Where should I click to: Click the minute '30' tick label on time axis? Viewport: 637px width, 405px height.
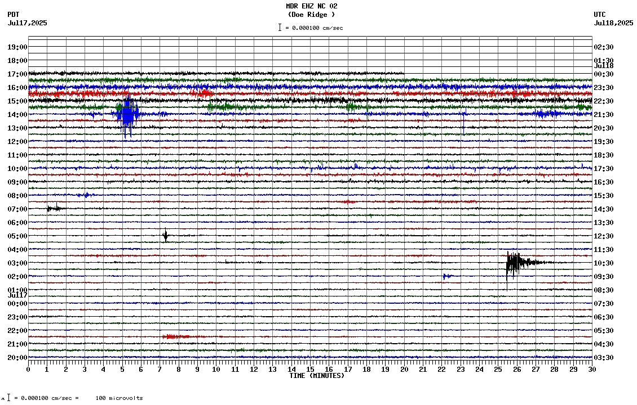pyautogui.click(x=592, y=370)
